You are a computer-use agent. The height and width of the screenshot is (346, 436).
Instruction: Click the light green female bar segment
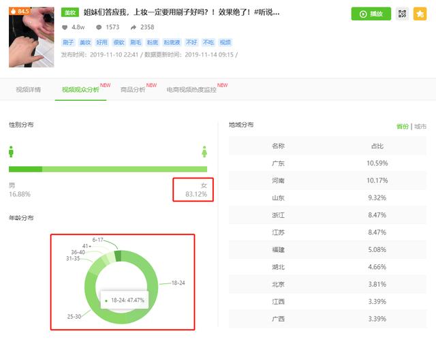tap(125, 169)
